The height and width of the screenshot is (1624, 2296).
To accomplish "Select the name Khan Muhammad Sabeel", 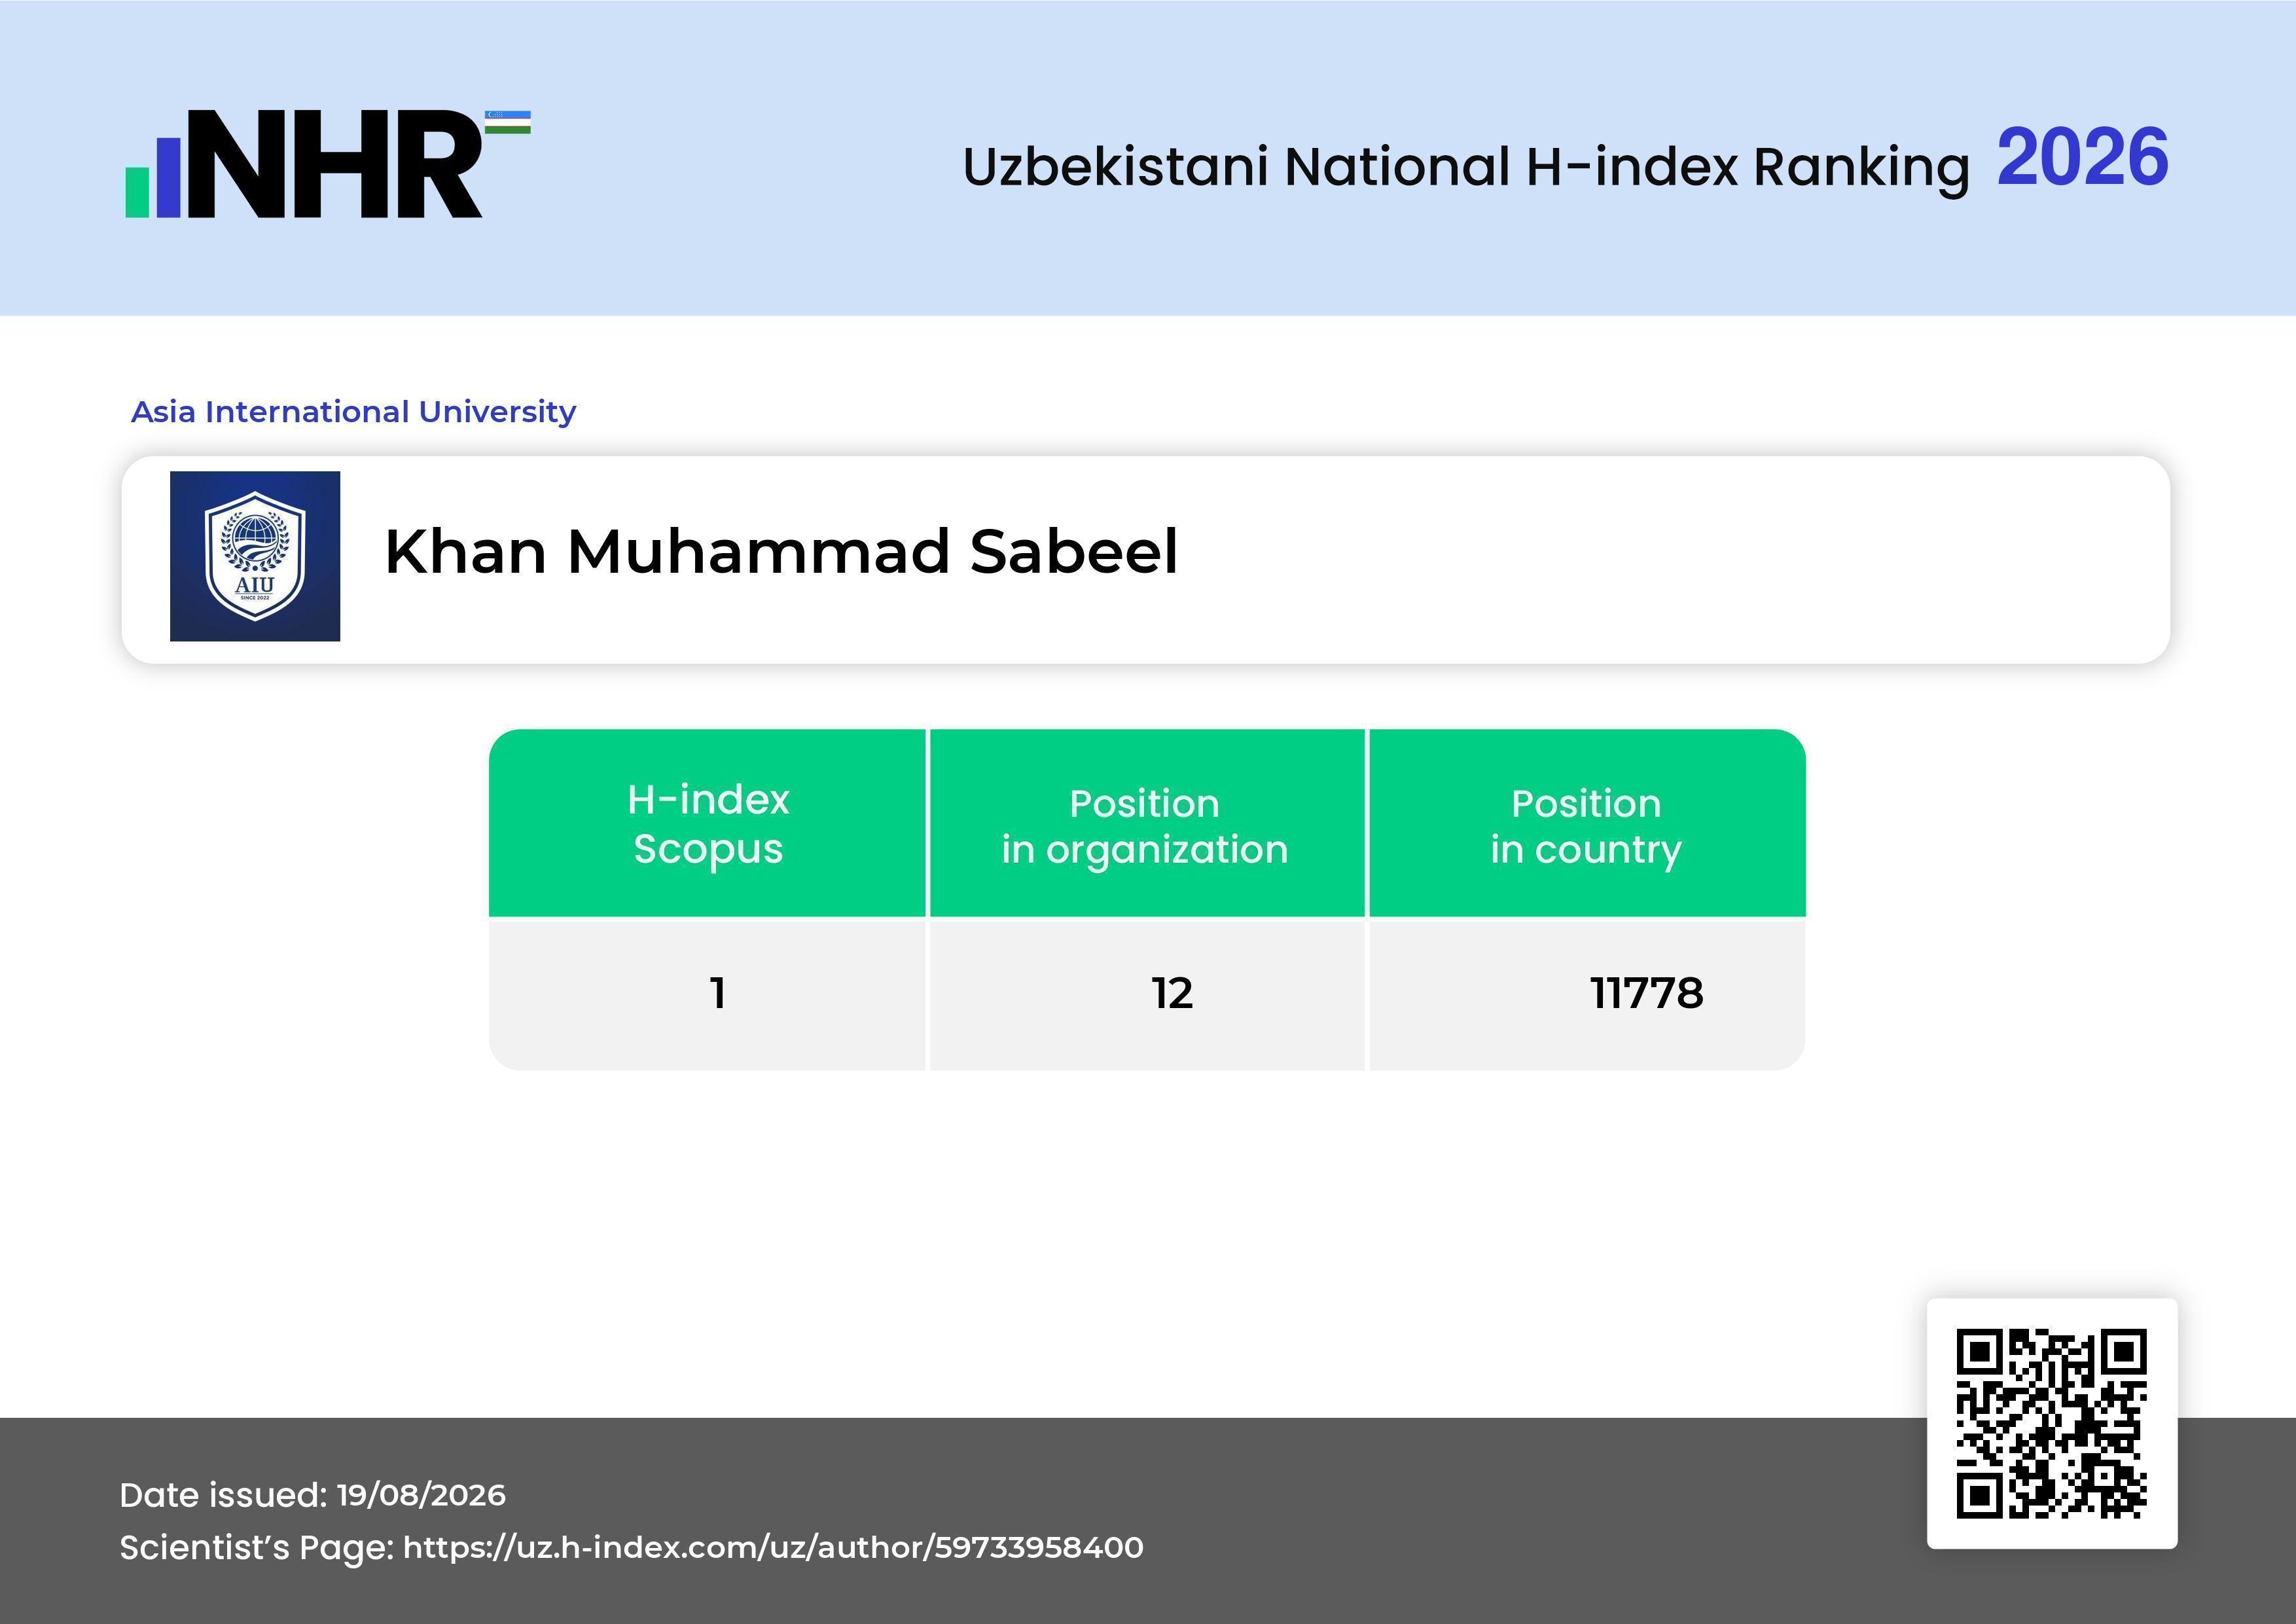I will click(781, 551).
